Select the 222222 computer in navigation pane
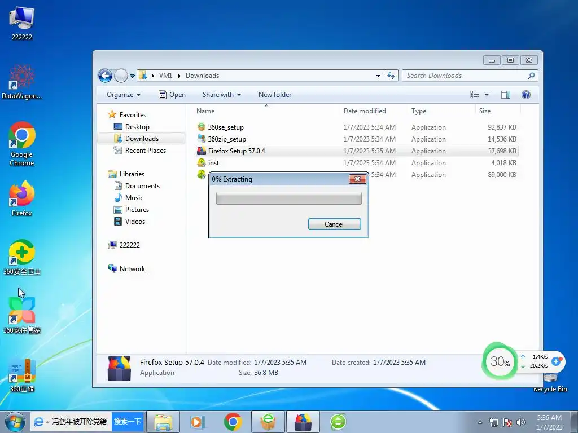Viewport: 578px width, 433px height. 124,245
